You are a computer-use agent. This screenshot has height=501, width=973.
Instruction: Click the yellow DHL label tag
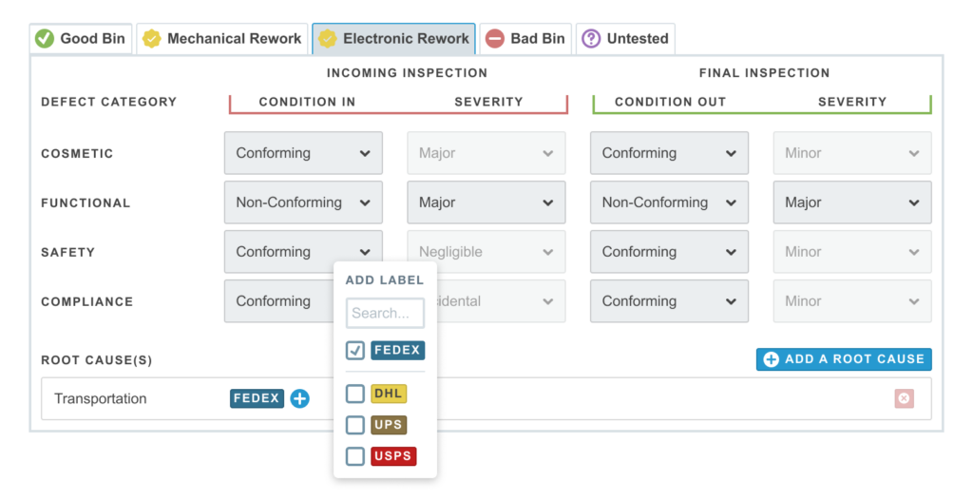389,394
